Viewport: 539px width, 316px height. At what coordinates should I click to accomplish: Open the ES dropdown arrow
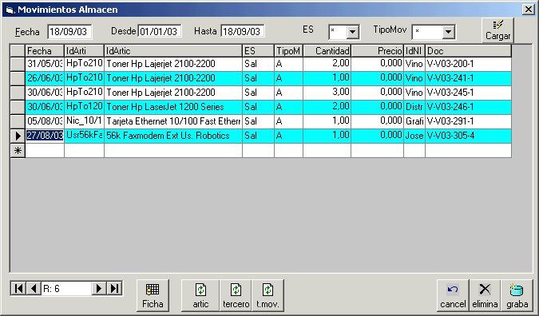352,32
